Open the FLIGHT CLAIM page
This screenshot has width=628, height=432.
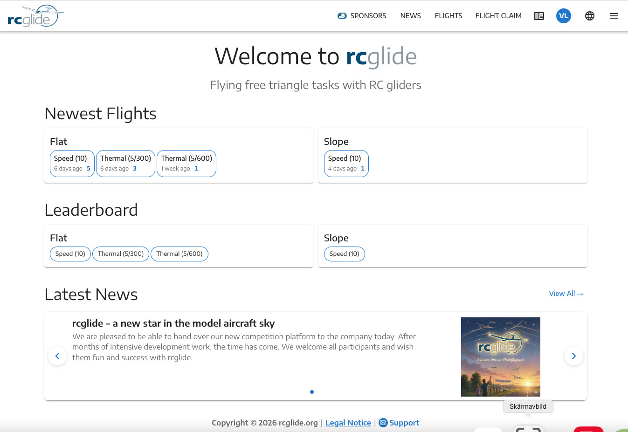click(x=498, y=16)
